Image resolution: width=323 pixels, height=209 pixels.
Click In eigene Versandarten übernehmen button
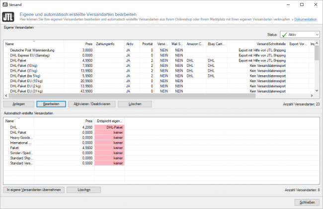34,190
